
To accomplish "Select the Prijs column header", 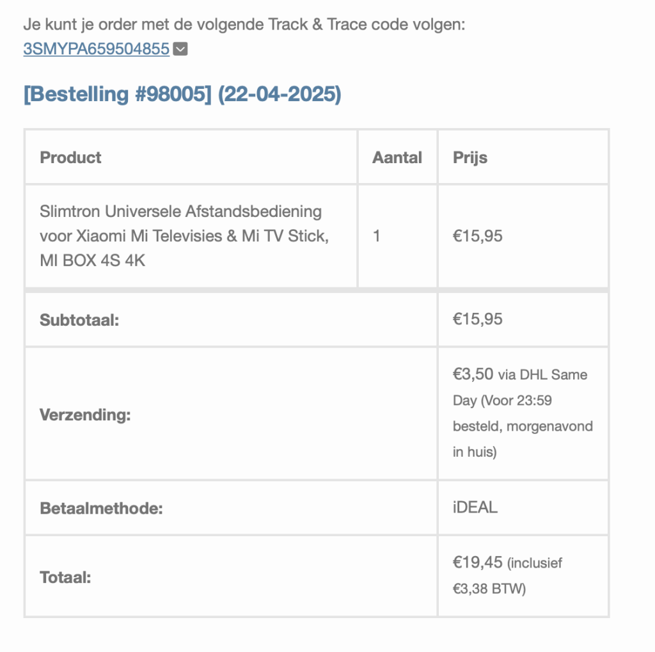I will point(470,158).
